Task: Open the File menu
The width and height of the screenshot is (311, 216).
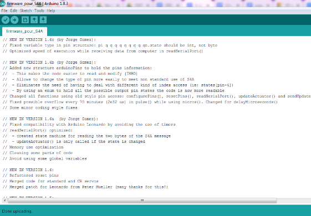Action: click(4, 11)
